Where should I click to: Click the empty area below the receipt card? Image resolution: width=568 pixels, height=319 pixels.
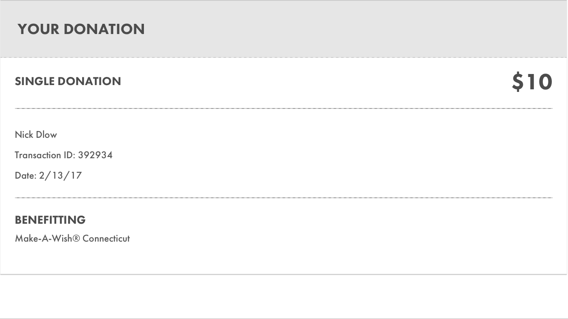tap(284, 296)
